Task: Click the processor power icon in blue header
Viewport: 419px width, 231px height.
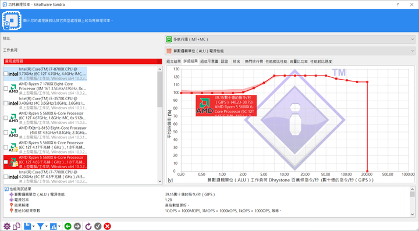Action: (12, 20)
